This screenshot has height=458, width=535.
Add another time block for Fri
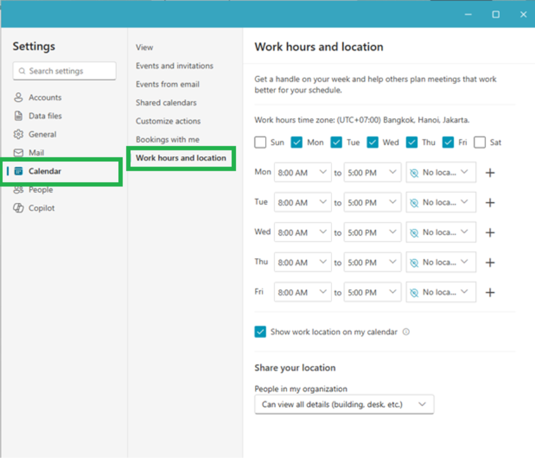point(490,293)
